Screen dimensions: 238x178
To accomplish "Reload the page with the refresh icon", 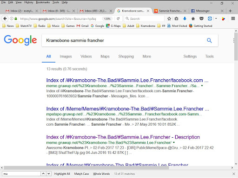I will (118, 19).
